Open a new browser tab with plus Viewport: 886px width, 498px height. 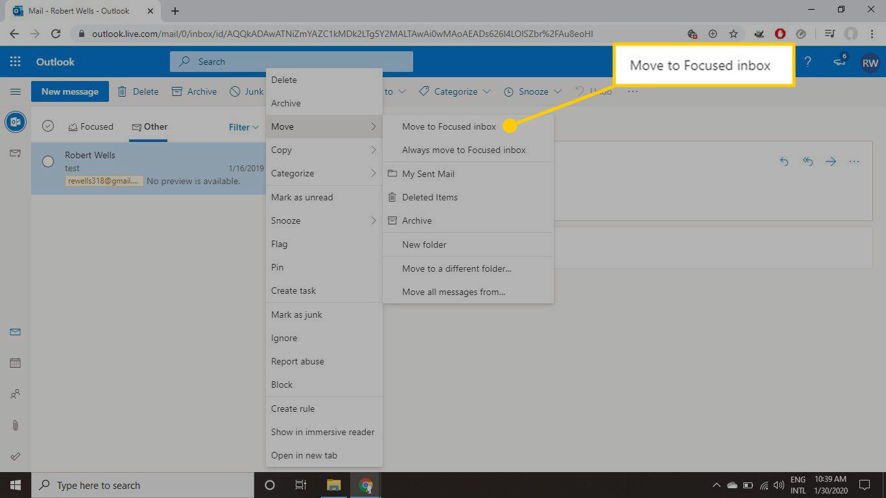[175, 11]
